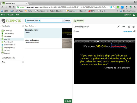The width and height of the screenshot is (137, 103).
Task: Click the share arrow icon
Action: [x=123, y=26]
